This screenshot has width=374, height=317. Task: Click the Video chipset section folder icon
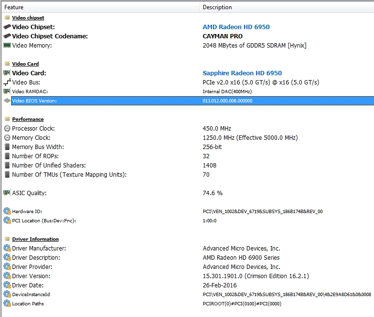coord(7,17)
